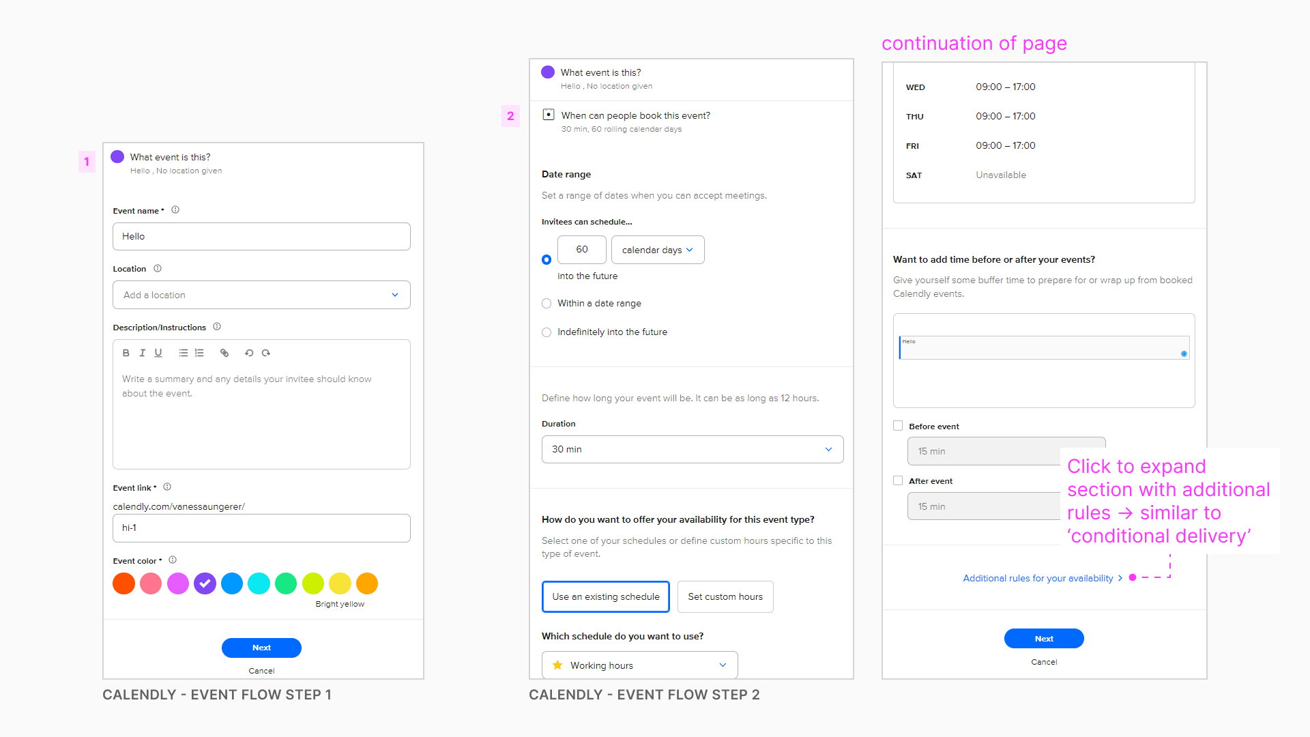Select the rolling days into the future option
The image size is (1310, 737).
pyautogui.click(x=547, y=259)
